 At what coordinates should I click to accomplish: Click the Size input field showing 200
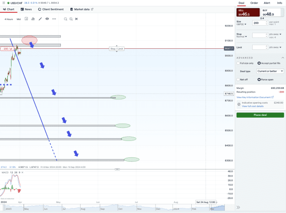[x=259, y=23]
